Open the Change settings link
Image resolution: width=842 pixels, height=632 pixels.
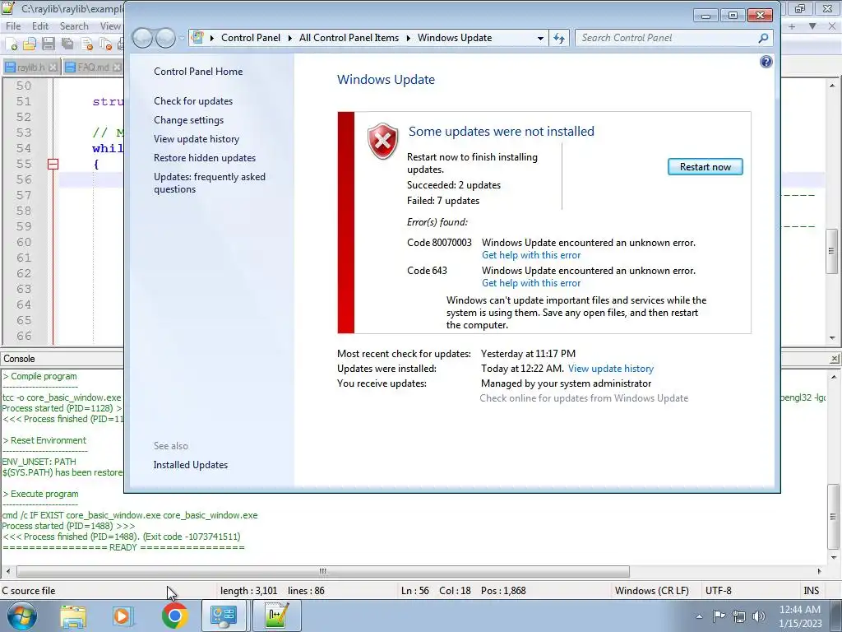point(188,120)
